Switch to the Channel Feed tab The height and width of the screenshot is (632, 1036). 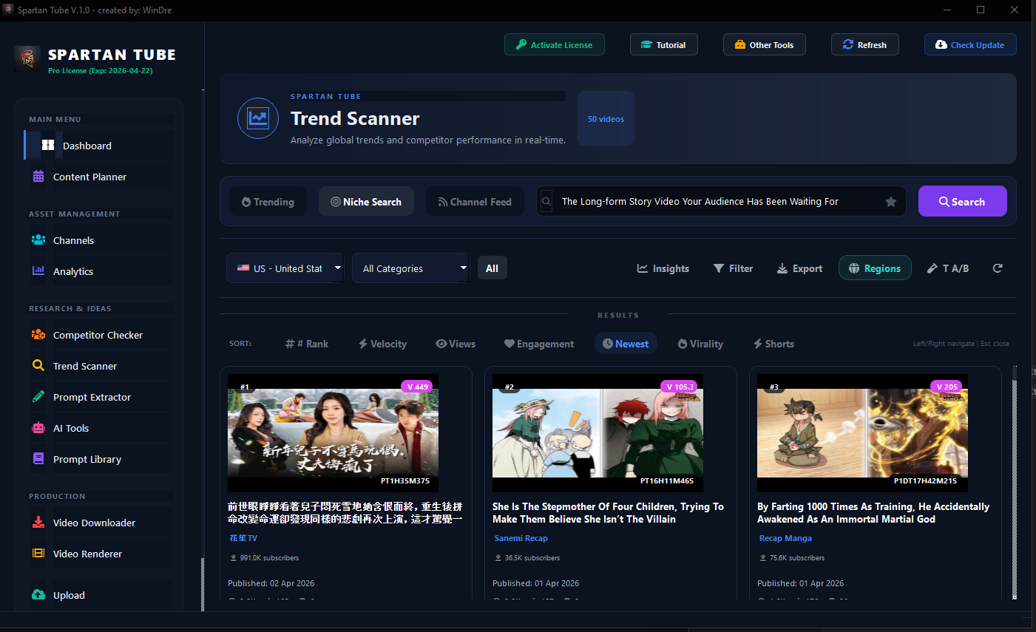point(475,201)
